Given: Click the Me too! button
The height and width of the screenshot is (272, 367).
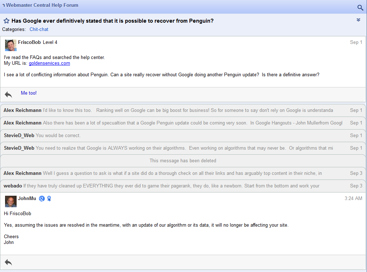Looking at the screenshot, I should coord(29,93).
